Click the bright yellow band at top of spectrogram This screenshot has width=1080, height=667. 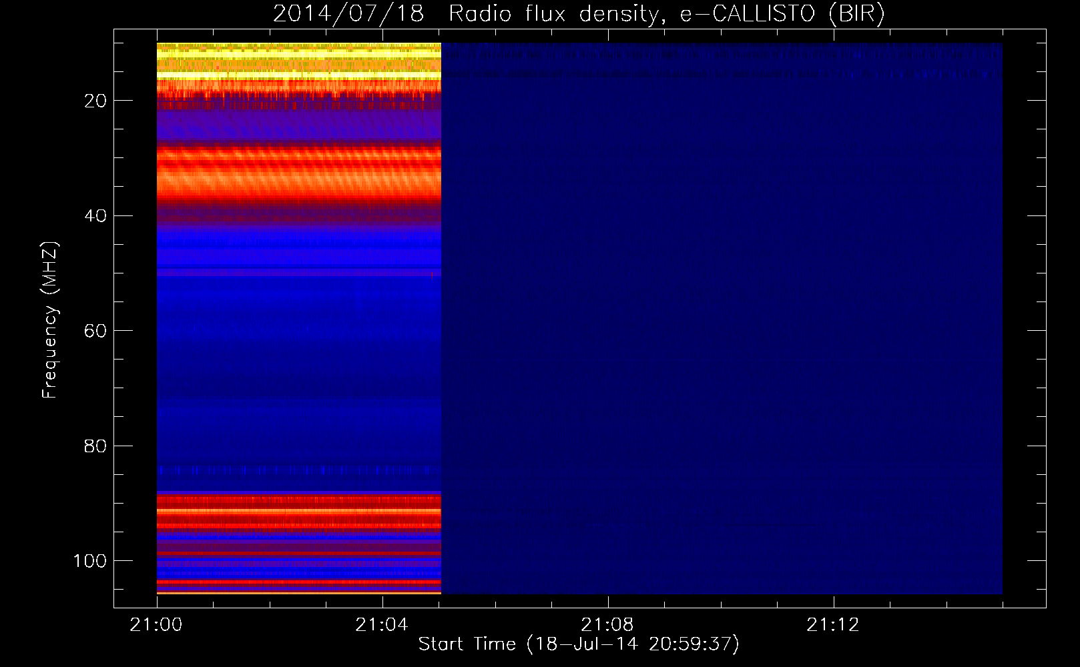tap(299, 61)
